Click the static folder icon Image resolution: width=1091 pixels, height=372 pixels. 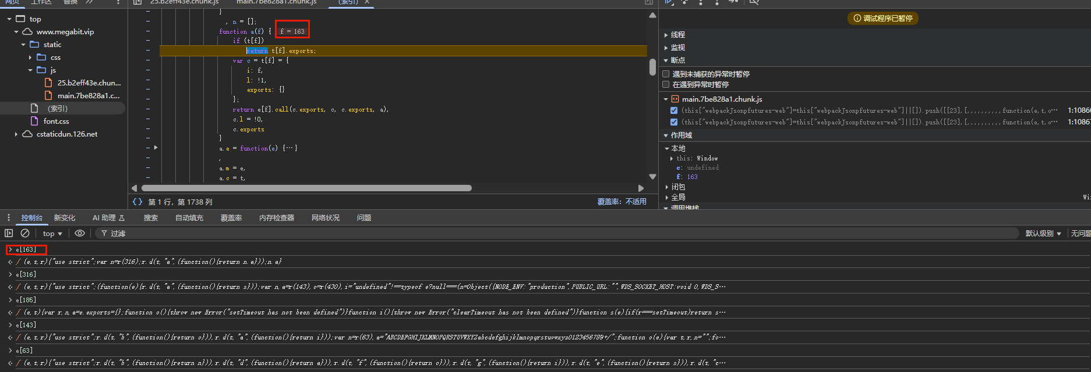(x=34, y=44)
